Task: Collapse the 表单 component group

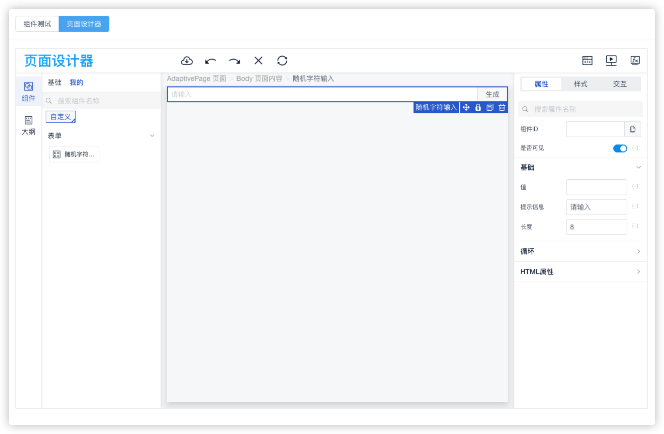Action: tap(152, 136)
